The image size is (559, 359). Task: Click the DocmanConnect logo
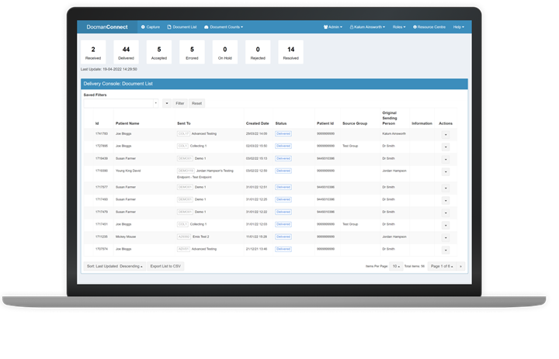[x=107, y=26]
